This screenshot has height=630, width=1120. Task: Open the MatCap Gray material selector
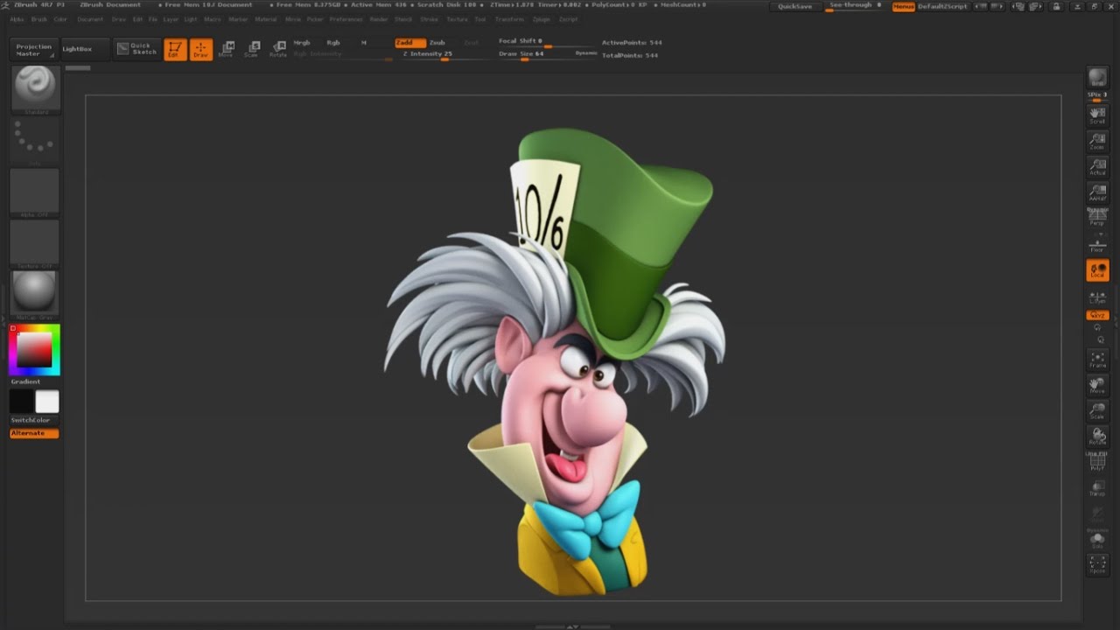point(35,294)
